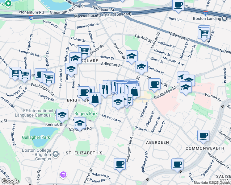Open the Google logo link

click(x=10, y=181)
